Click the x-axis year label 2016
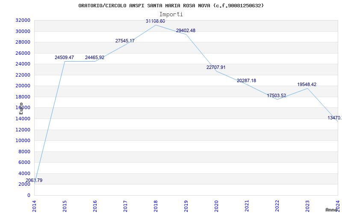Viewport: 342px width, 214px height. (x=95, y=206)
